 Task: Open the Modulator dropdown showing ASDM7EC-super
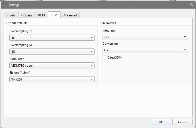coord(52,66)
